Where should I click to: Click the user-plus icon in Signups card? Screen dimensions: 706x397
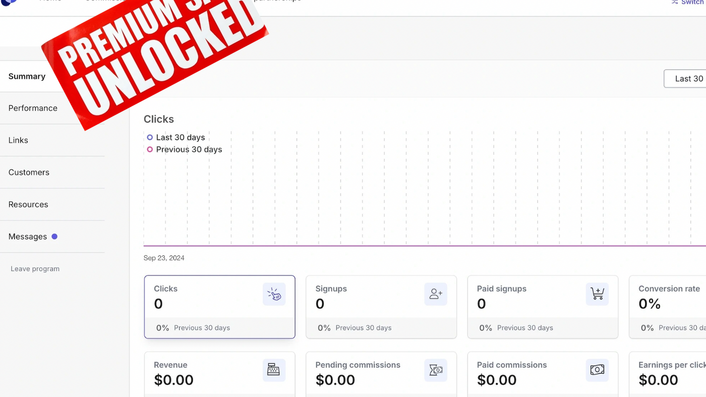tap(436, 294)
